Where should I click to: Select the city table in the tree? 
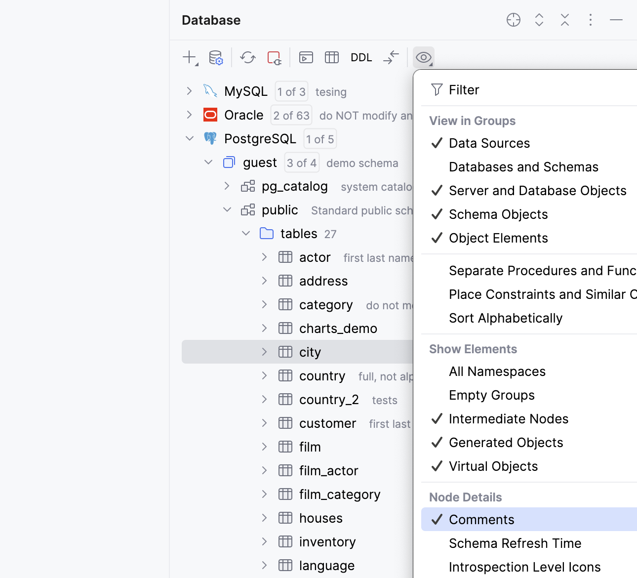pyautogui.click(x=310, y=352)
